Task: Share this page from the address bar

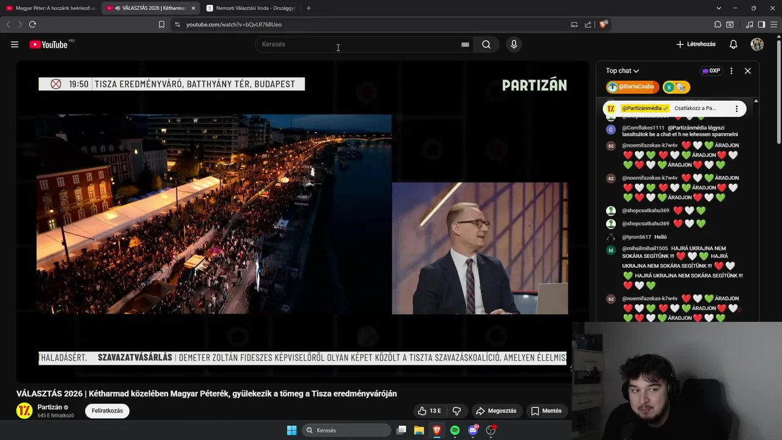Action: click(x=588, y=24)
